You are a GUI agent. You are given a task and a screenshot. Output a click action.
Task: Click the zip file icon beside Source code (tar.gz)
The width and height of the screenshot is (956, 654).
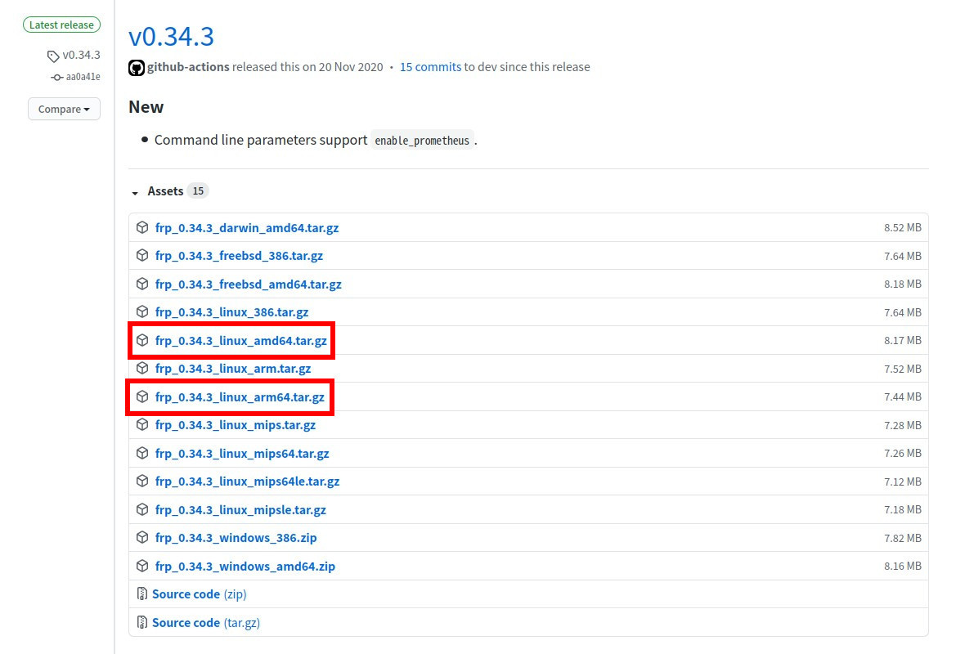[x=142, y=622]
